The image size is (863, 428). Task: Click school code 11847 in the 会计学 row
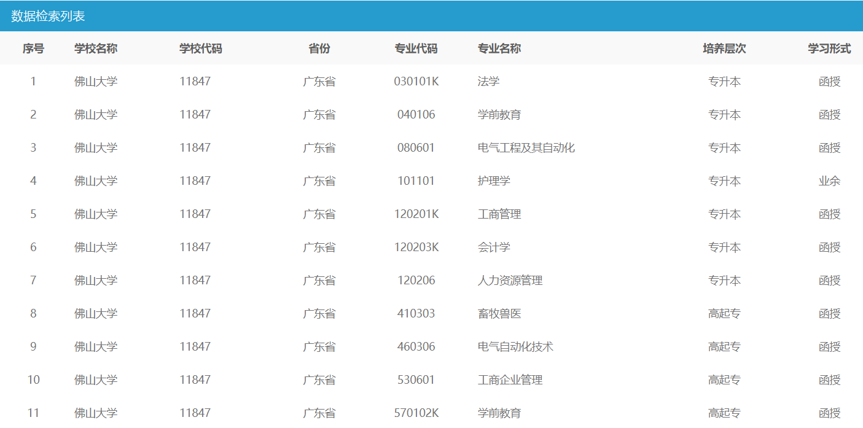pyautogui.click(x=195, y=247)
